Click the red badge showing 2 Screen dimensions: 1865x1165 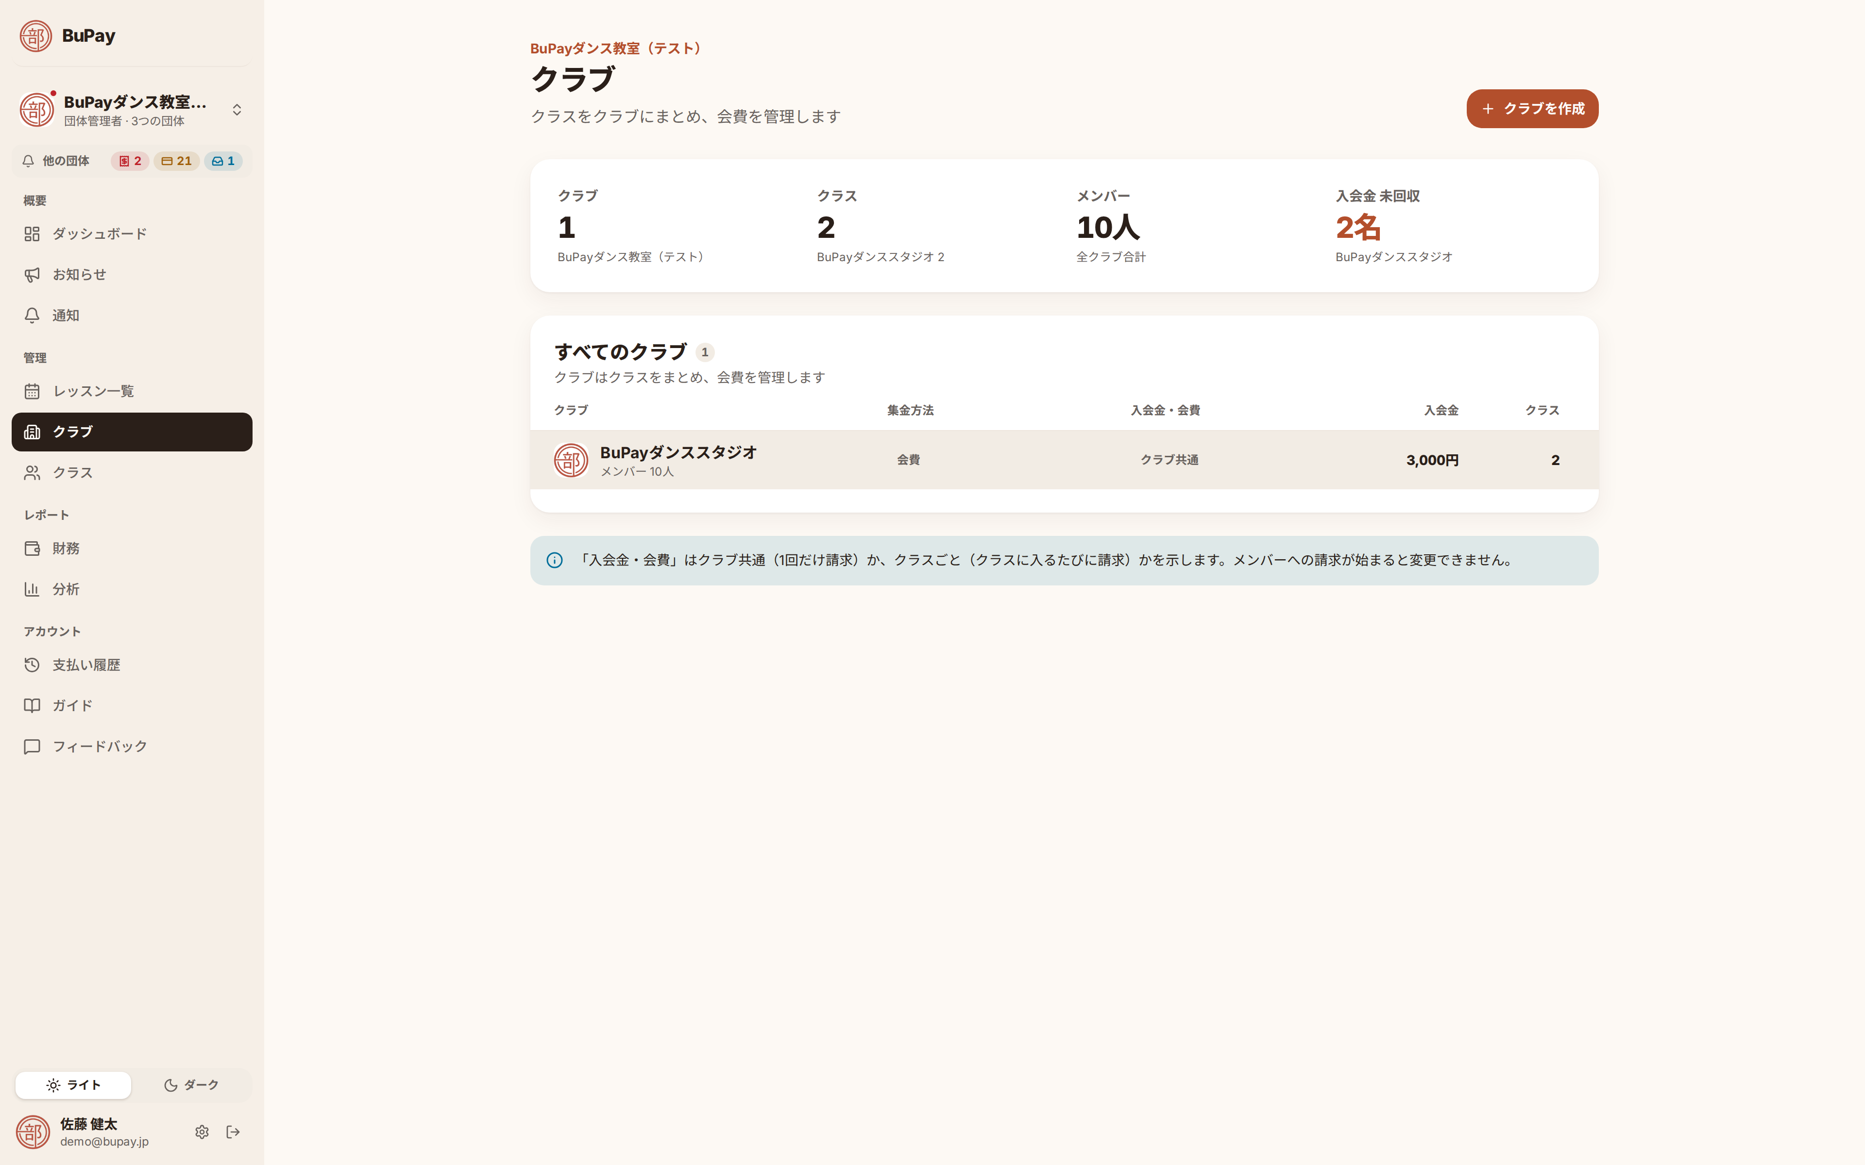[130, 161]
